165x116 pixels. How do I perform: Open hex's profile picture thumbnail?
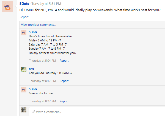(x=24, y=69)
